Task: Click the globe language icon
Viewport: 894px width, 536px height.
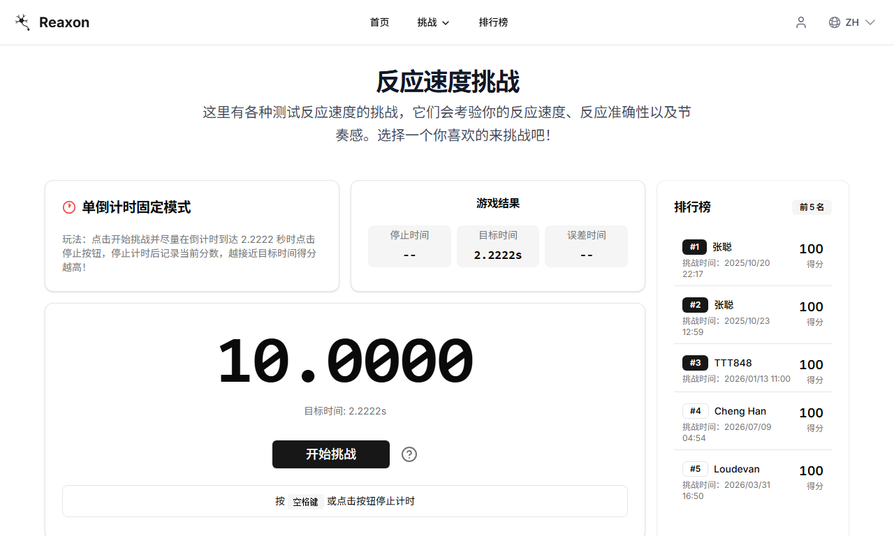Action: 835,22
